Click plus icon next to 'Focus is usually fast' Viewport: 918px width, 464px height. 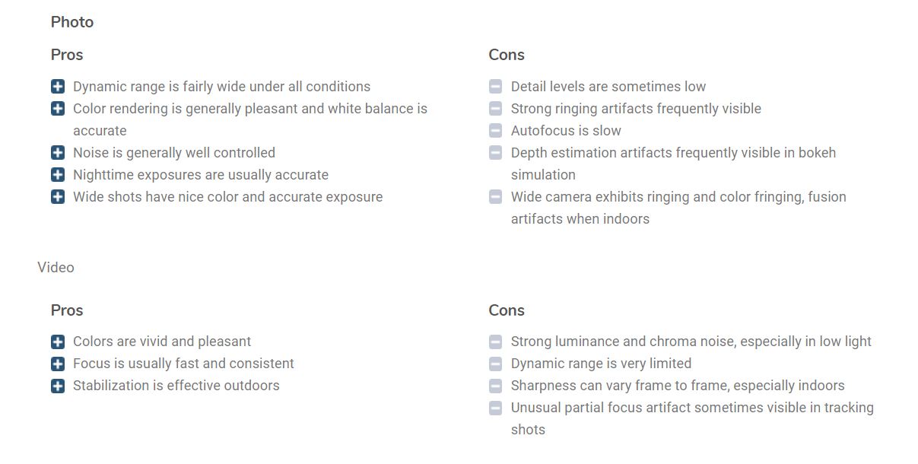58,364
